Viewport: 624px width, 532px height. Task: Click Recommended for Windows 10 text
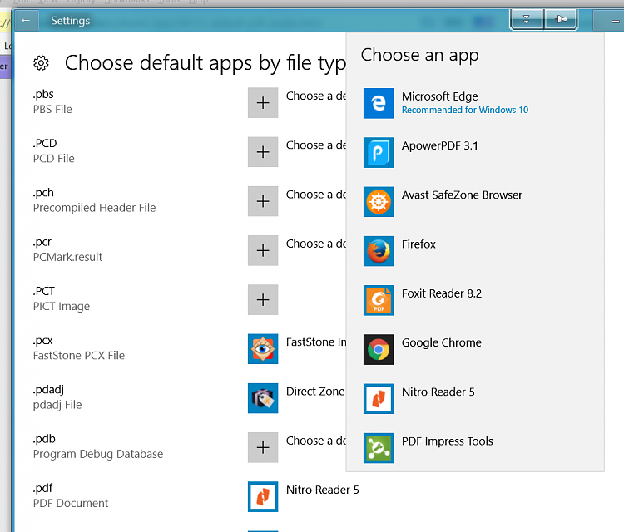click(x=465, y=110)
